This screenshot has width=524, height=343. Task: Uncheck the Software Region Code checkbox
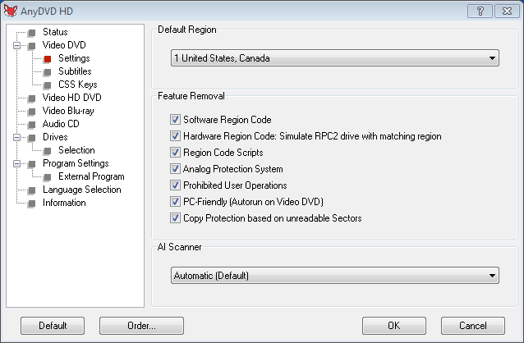(175, 120)
